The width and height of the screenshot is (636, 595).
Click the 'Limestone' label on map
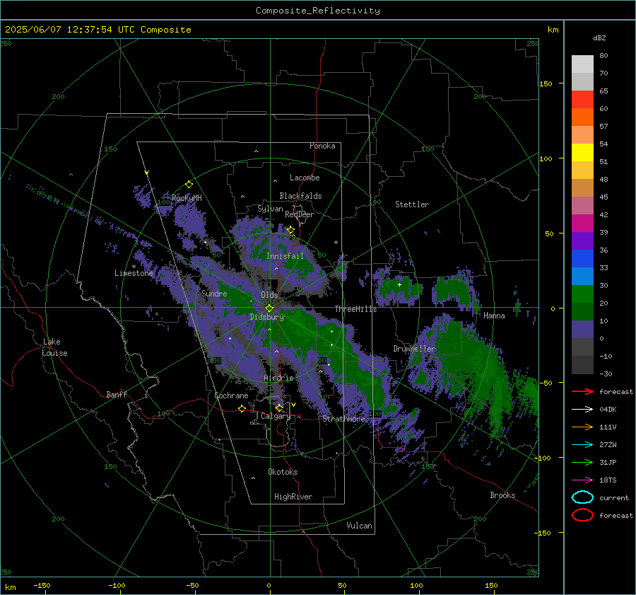[x=134, y=273]
